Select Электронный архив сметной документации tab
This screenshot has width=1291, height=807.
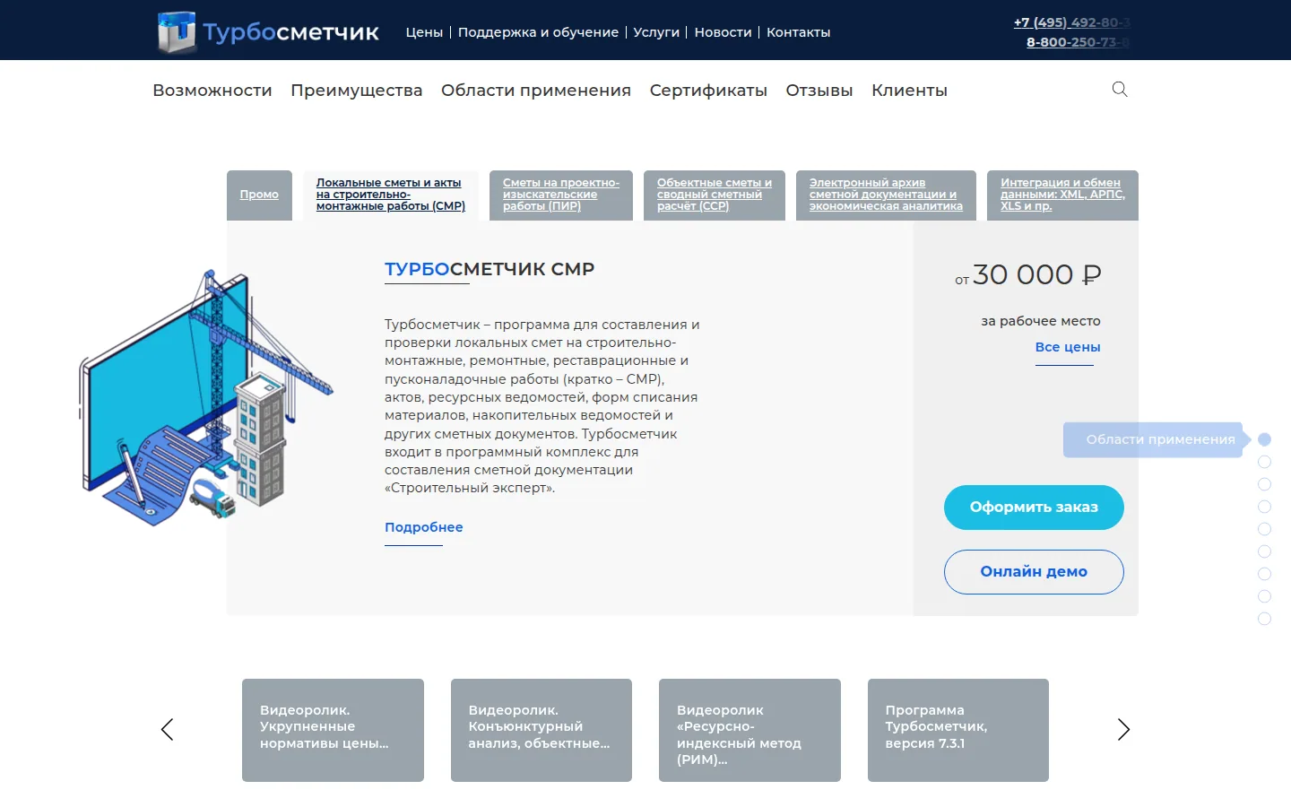pyautogui.click(x=886, y=195)
